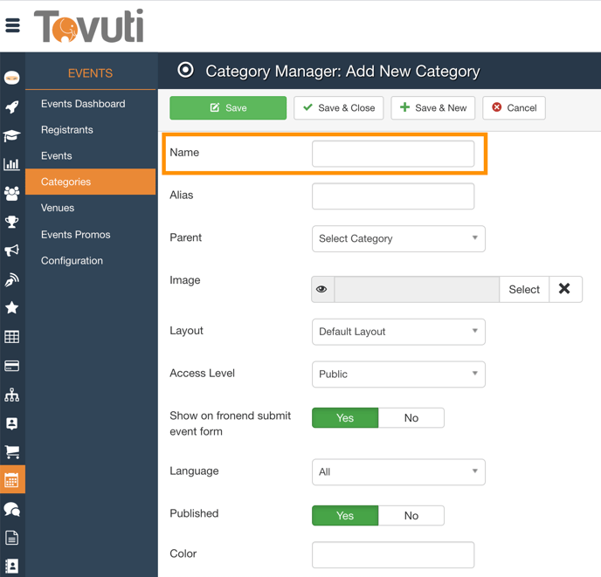Click the megaphone icon in sidebar
The height and width of the screenshot is (577, 601).
(x=12, y=251)
